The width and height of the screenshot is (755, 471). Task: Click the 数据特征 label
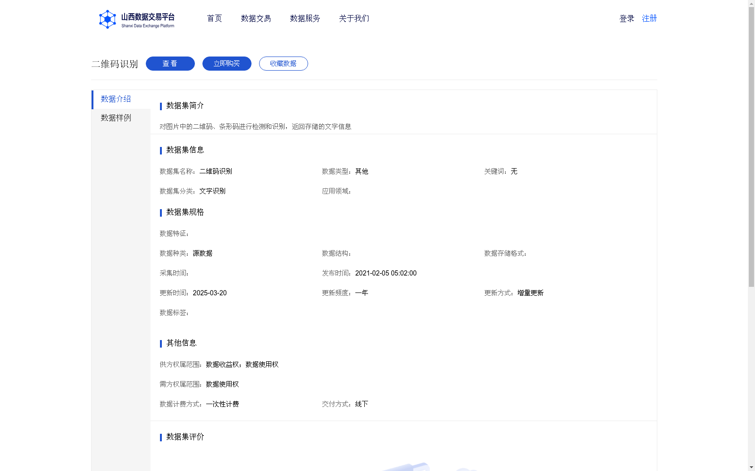point(174,234)
